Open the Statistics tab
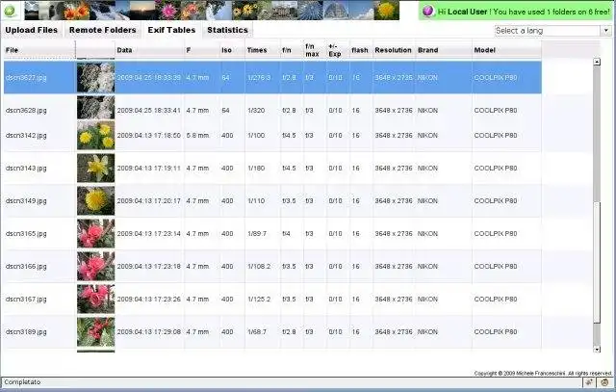Screen dimensions: 616x392 (227, 30)
